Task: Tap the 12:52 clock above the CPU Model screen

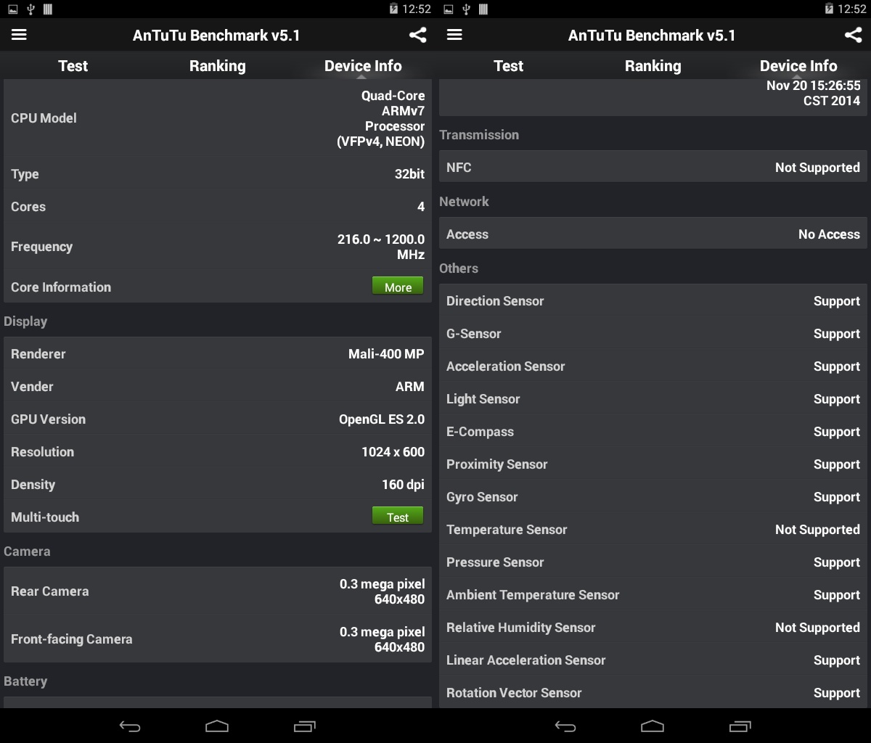Action: coord(417,9)
